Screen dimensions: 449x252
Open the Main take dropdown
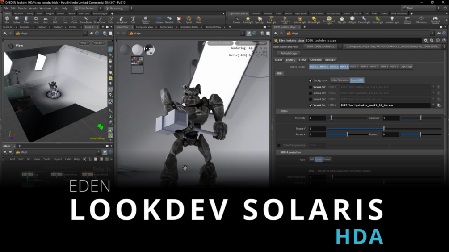pyautogui.click(x=420, y=8)
